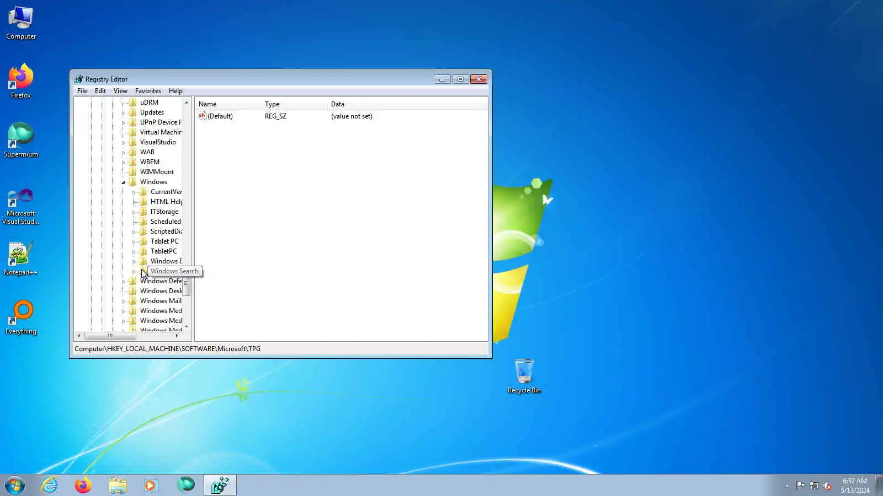
Task: Select the Windows Defe key
Action: [x=161, y=281]
